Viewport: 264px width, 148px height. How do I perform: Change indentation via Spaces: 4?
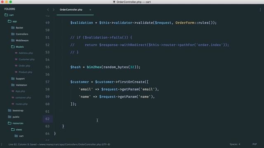(235, 144)
